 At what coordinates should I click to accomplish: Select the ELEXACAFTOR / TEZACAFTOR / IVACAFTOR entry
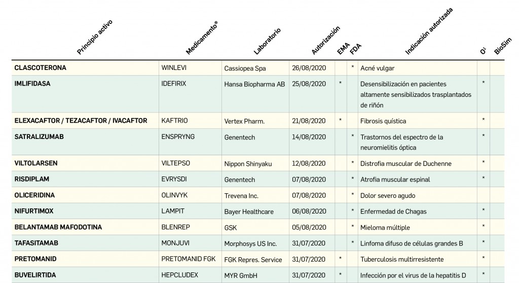(x=81, y=121)
